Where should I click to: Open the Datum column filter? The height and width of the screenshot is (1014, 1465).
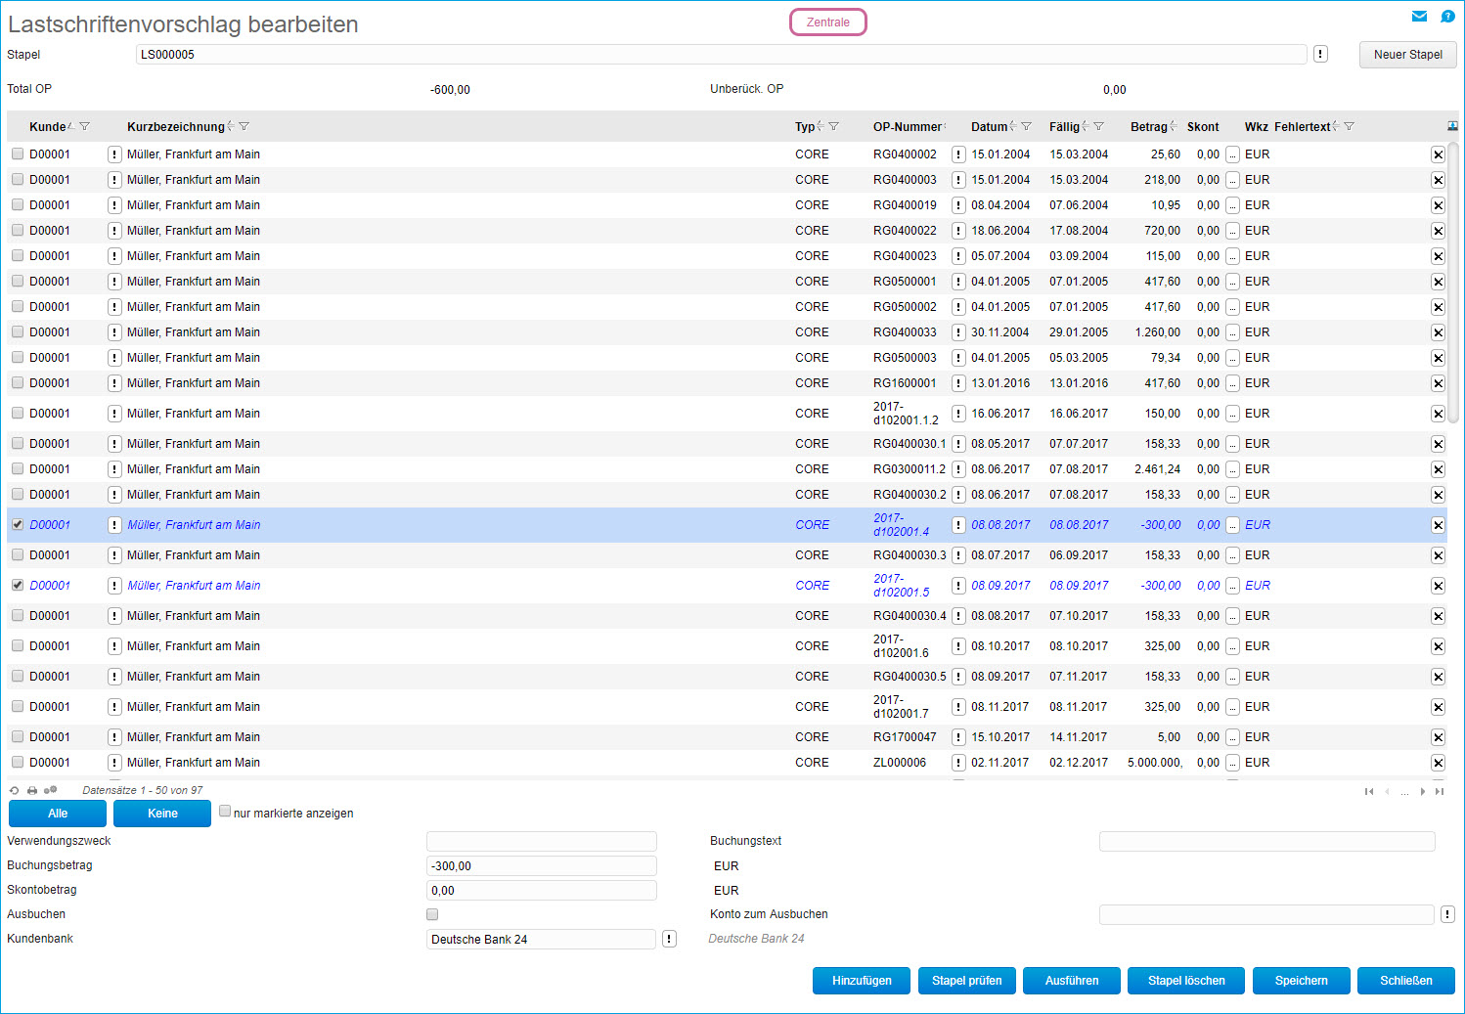[x=1027, y=127]
